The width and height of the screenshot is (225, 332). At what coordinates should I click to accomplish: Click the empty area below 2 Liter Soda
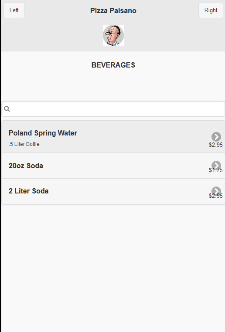click(113, 268)
